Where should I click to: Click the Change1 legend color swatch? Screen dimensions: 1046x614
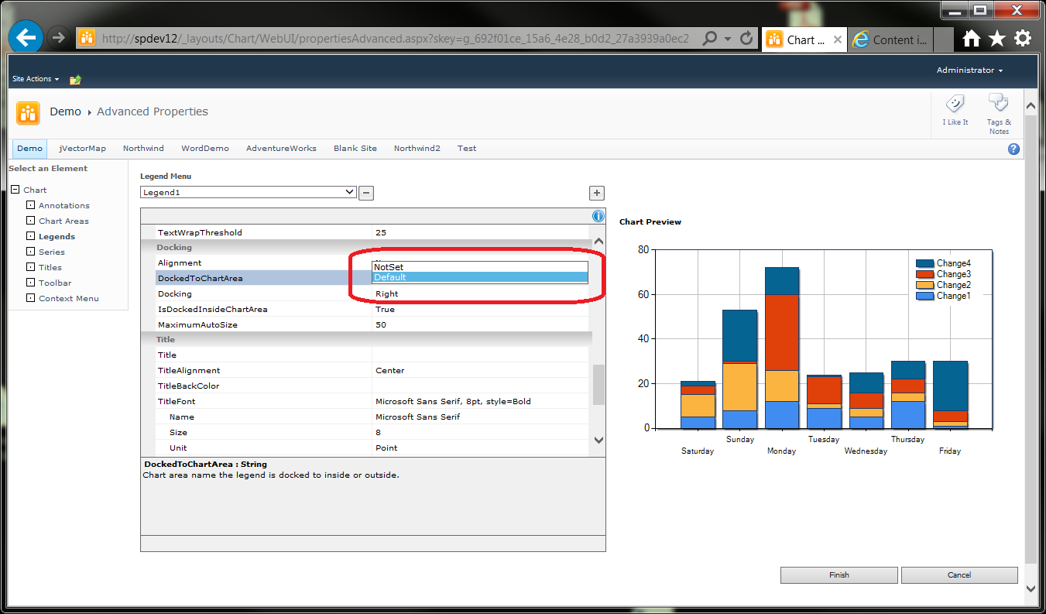coord(925,296)
